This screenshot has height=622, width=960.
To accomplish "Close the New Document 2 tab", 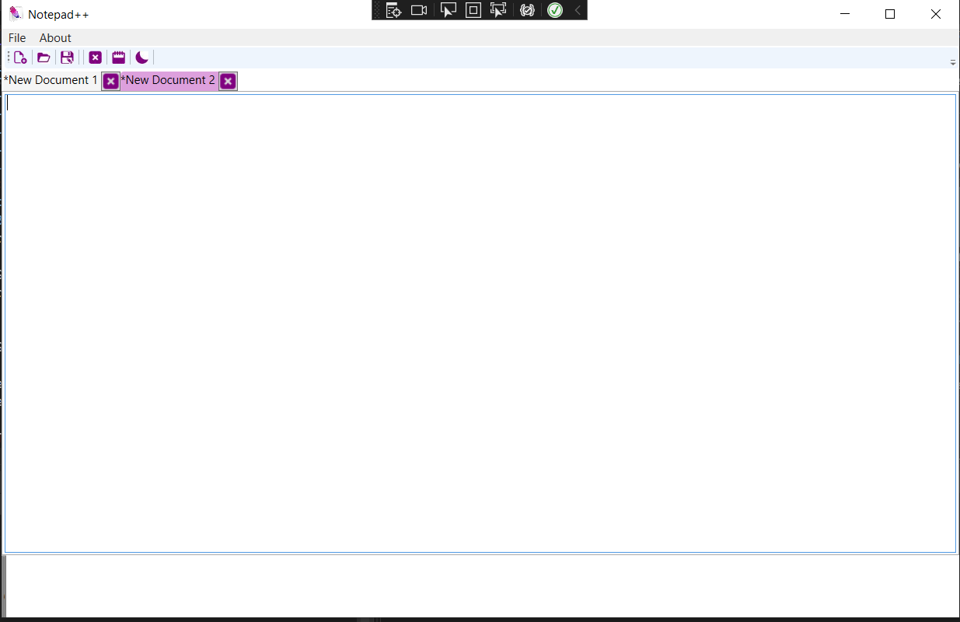I will pos(227,81).
